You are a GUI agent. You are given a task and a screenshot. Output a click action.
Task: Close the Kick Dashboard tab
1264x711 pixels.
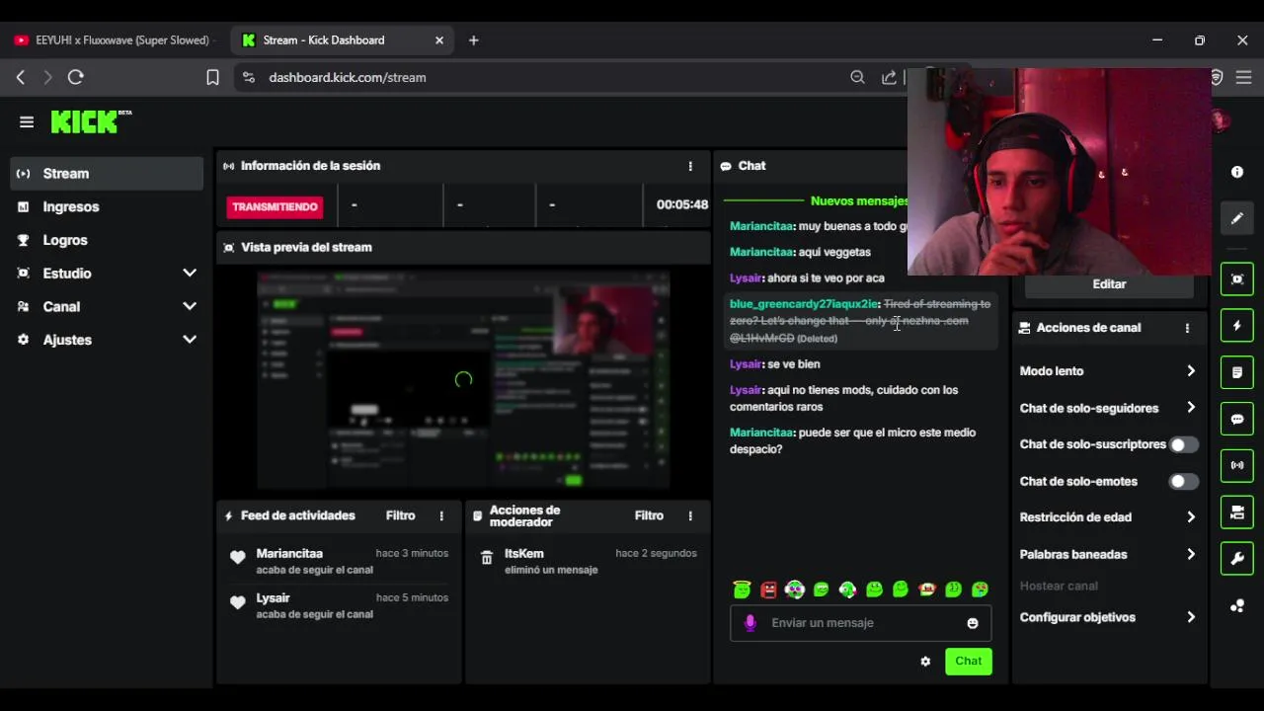439,40
